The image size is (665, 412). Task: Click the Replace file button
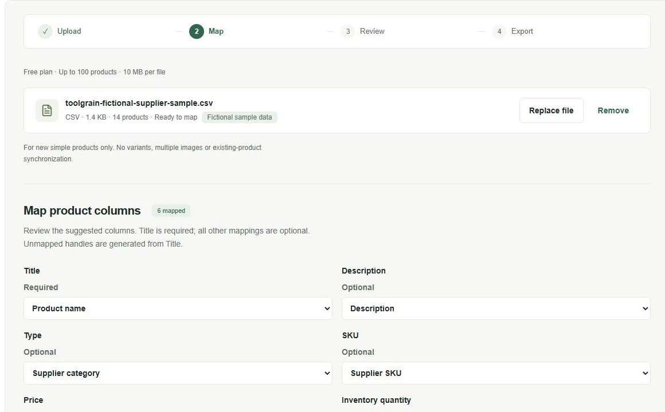click(x=551, y=110)
